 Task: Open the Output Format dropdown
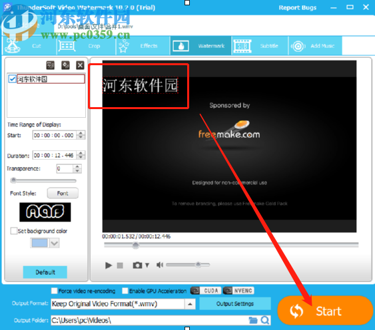pyautogui.click(x=123, y=304)
